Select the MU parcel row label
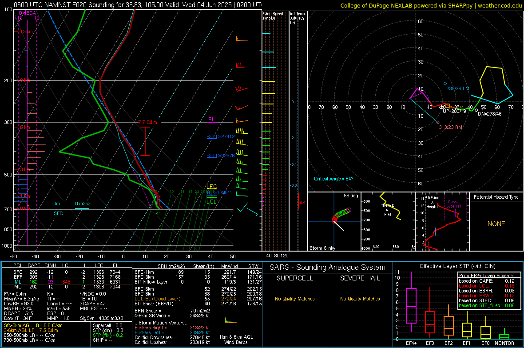The width and height of the screenshot is (524, 348). click(x=18, y=287)
